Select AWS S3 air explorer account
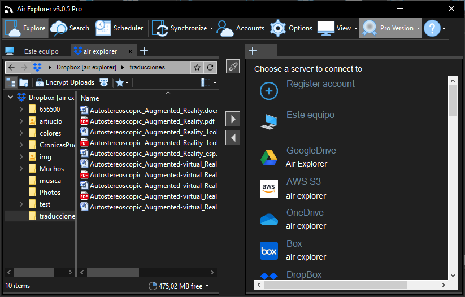This screenshot has width=465, height=297. point(293,189)
